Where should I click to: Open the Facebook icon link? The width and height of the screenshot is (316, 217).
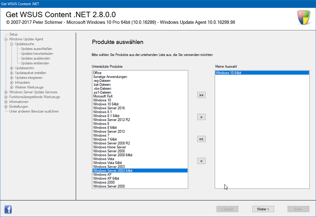point(8,209)
